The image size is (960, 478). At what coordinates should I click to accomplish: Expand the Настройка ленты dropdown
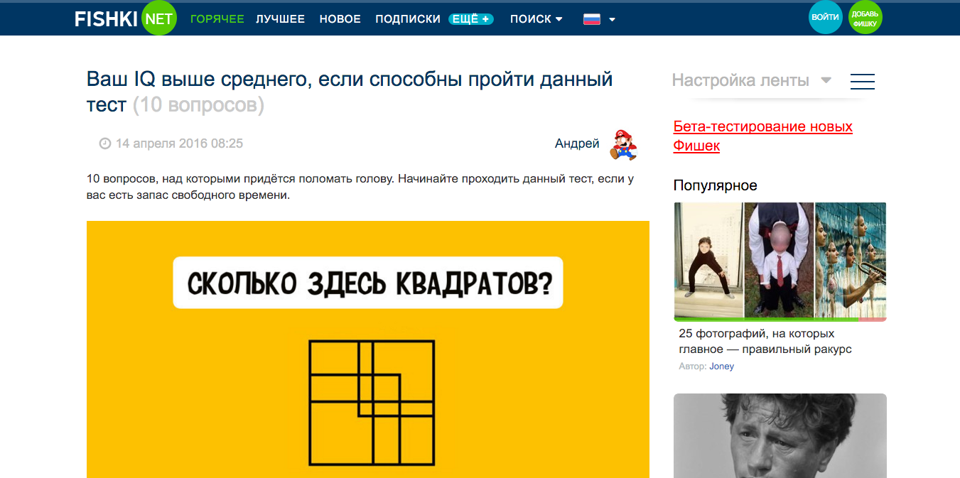(x=751, y=80)
